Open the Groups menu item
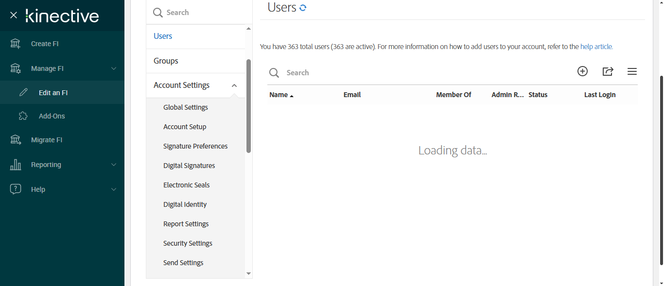The image size is (664, 286). coord(166,61)
